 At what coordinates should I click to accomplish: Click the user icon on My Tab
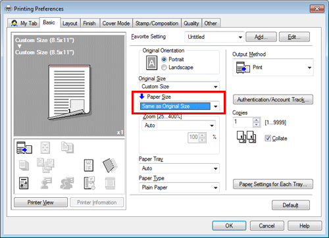pos(14,23)
